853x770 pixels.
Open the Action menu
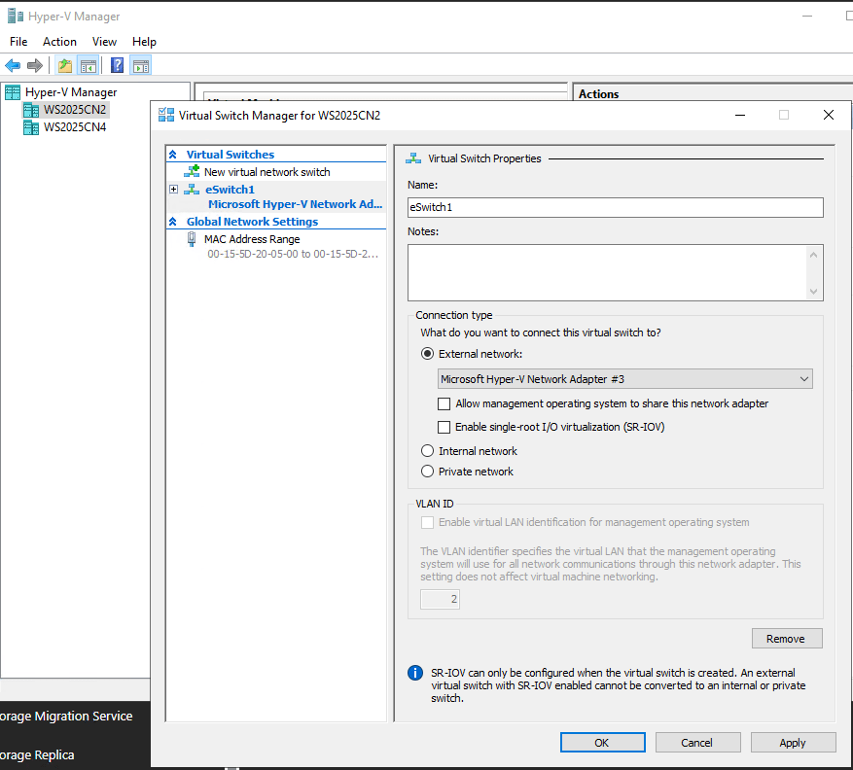[x=59, y=41]
